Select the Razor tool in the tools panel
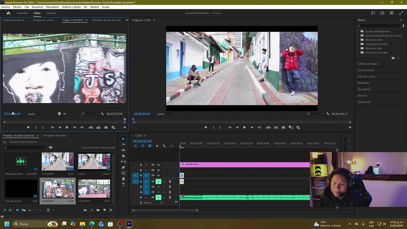Screen dimensions: 407x229 point(123,156)
